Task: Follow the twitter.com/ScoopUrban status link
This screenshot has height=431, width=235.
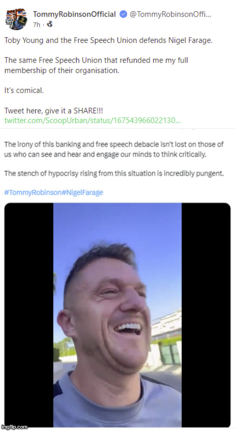Action: click(x=93, y=121)
